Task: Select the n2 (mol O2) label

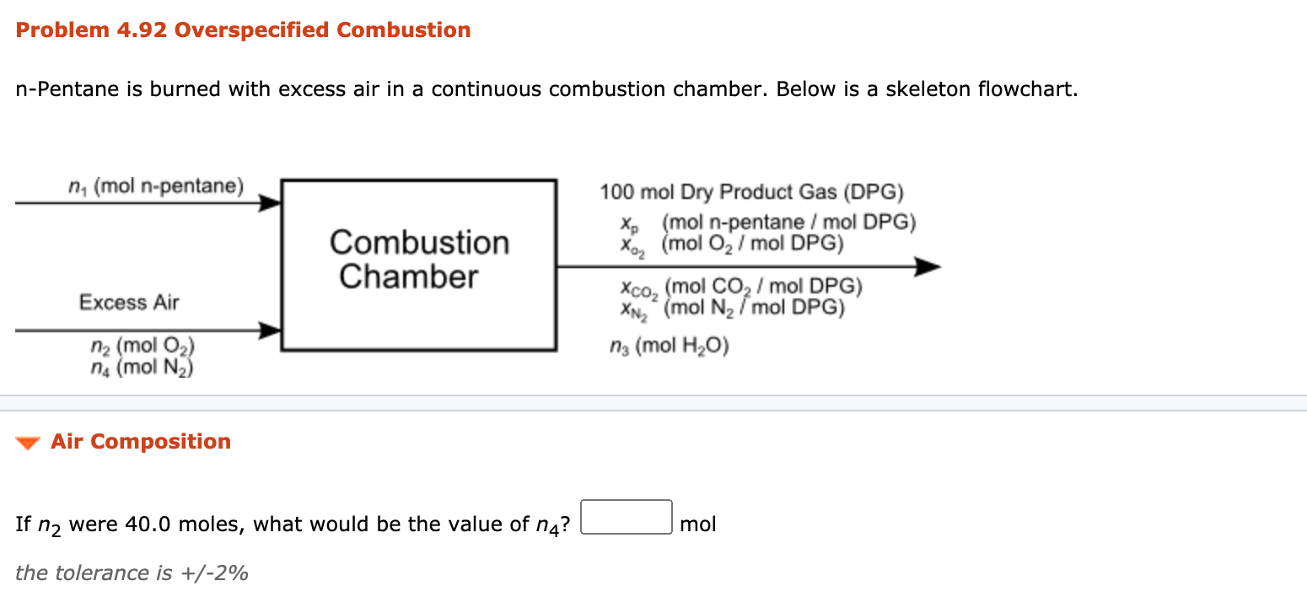Action: (x=142, y=344)
